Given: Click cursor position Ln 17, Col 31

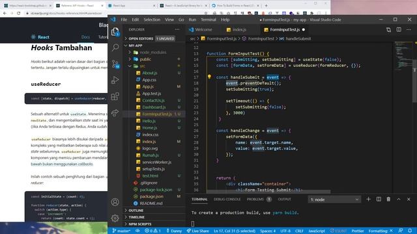Looking at the screenshot, I should (235, 231).
